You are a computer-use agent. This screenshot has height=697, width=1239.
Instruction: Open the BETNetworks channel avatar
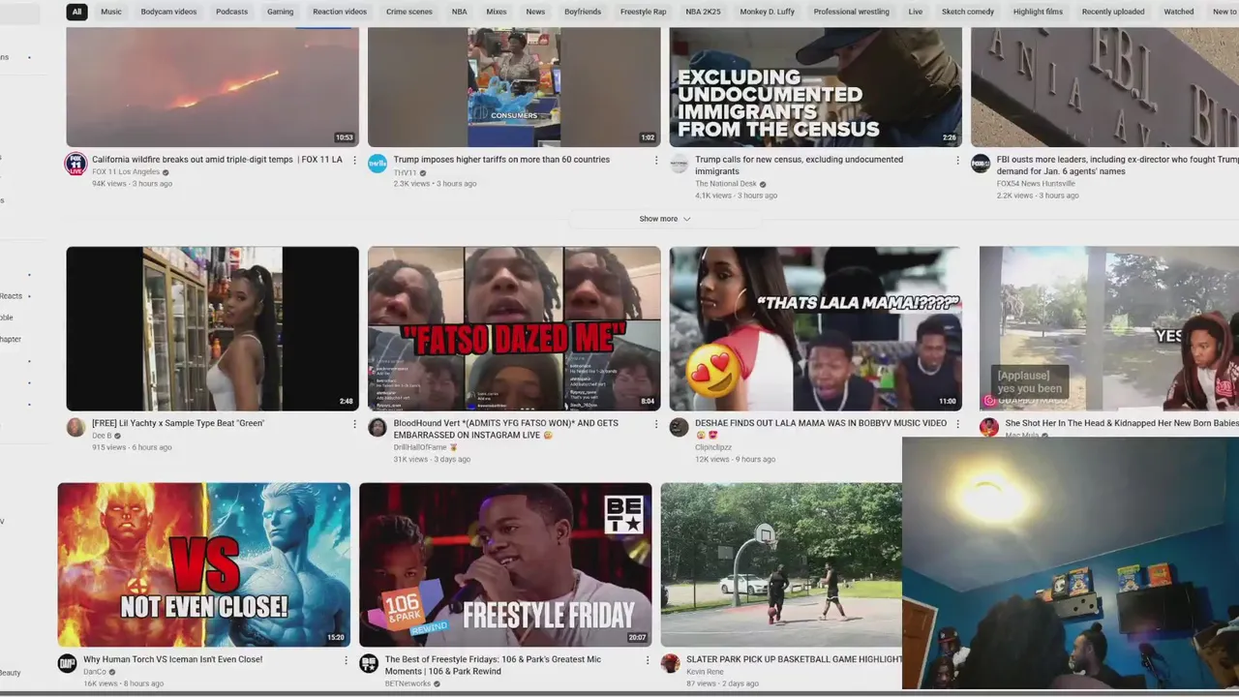369,663
